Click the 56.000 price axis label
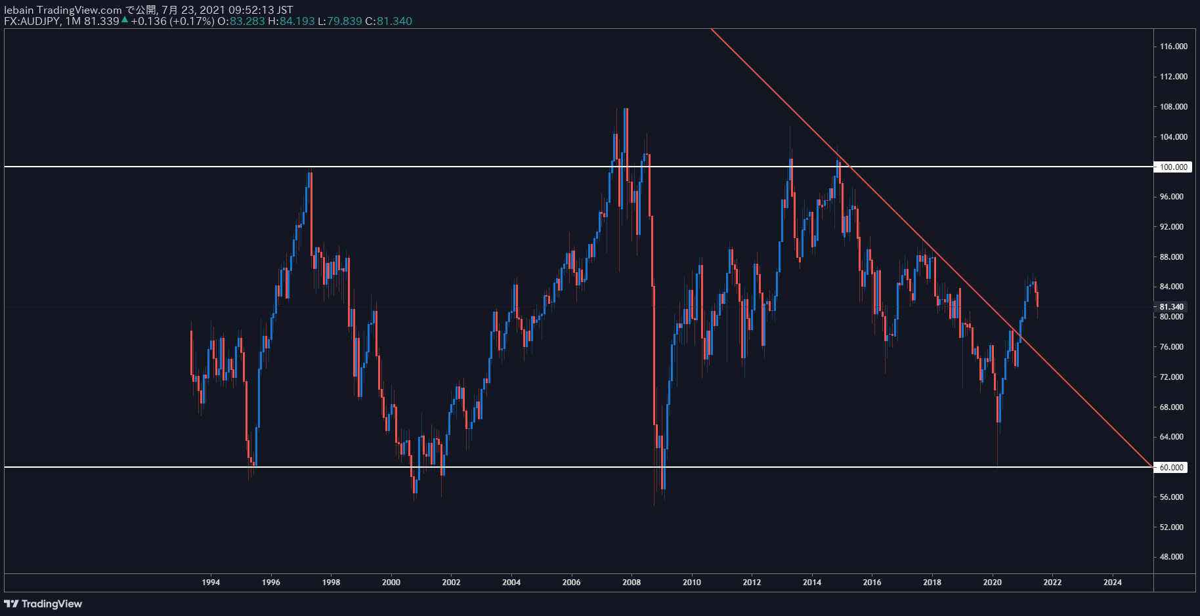 point(1171,497)
